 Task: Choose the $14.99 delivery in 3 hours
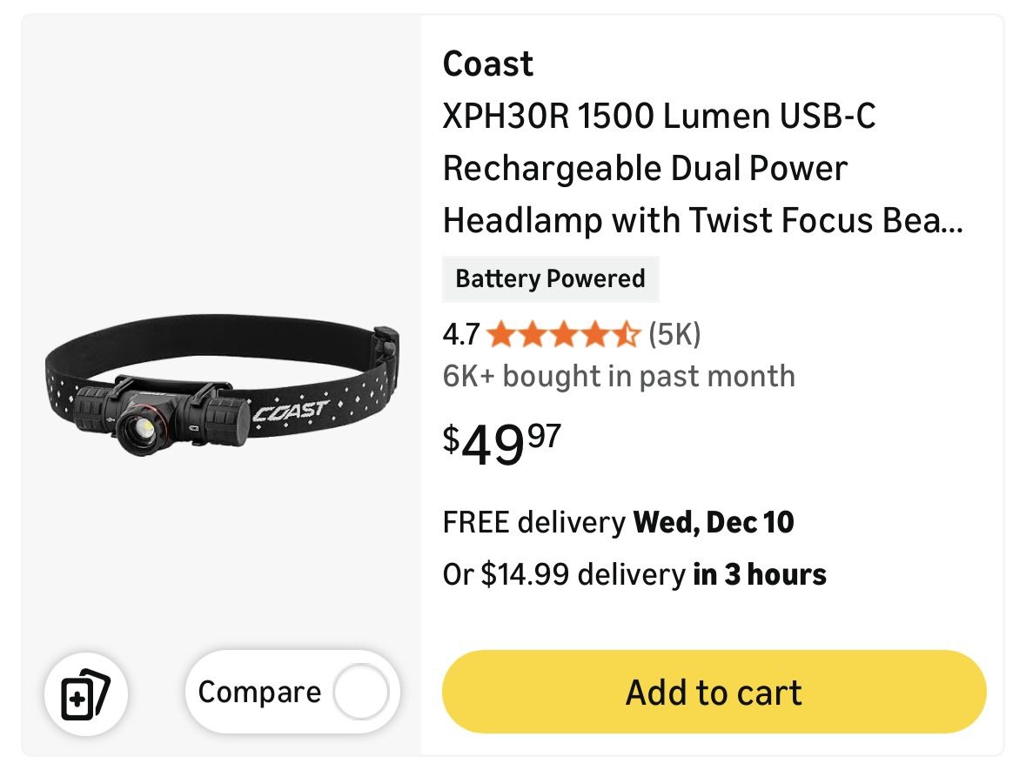634,574
